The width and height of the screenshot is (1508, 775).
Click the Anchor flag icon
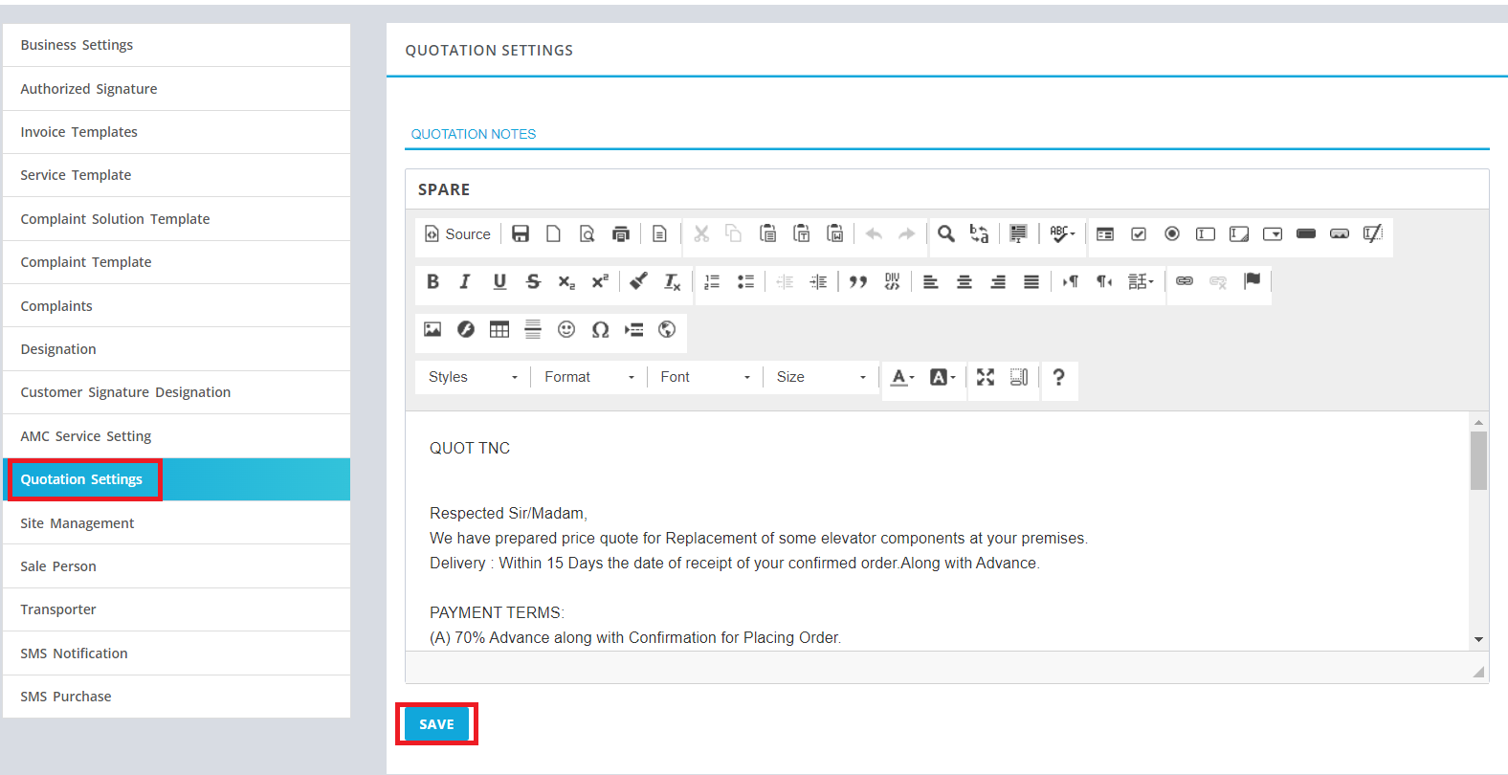1252,281
